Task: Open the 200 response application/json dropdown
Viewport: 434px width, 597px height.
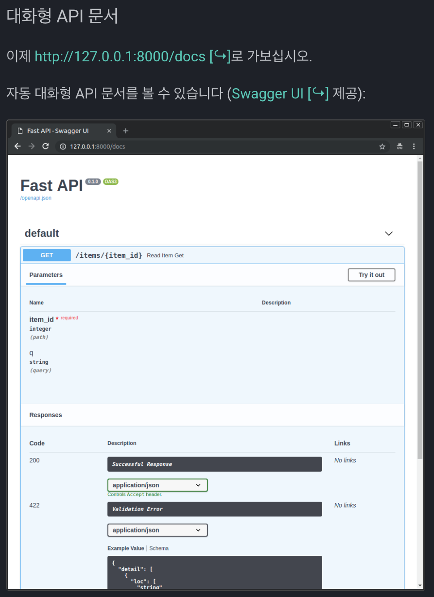Action: pos(157,485)
